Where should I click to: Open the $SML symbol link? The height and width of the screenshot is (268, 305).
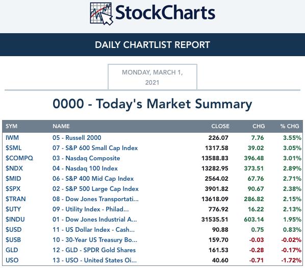coord(13,148)
